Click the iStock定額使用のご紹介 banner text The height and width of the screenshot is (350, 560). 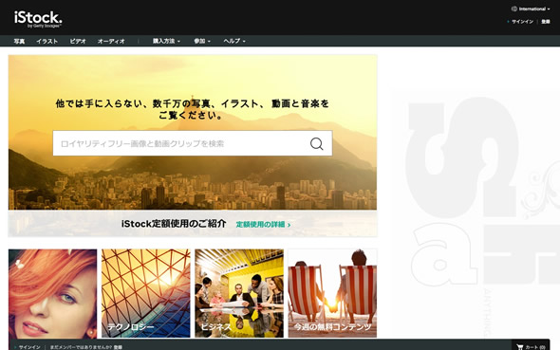pos(174,224)
